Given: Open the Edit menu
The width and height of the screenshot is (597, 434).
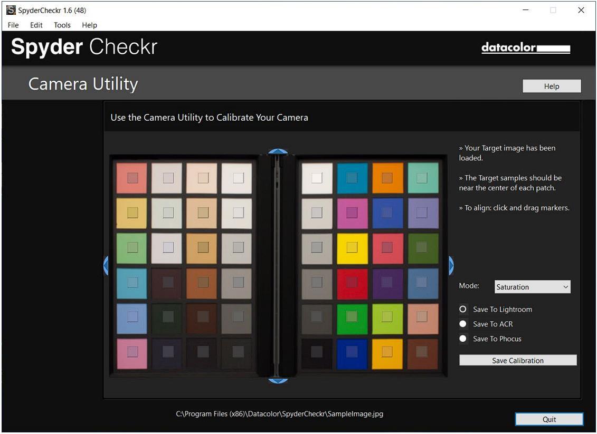Looking at the screenshot, I should click(36, 25).
